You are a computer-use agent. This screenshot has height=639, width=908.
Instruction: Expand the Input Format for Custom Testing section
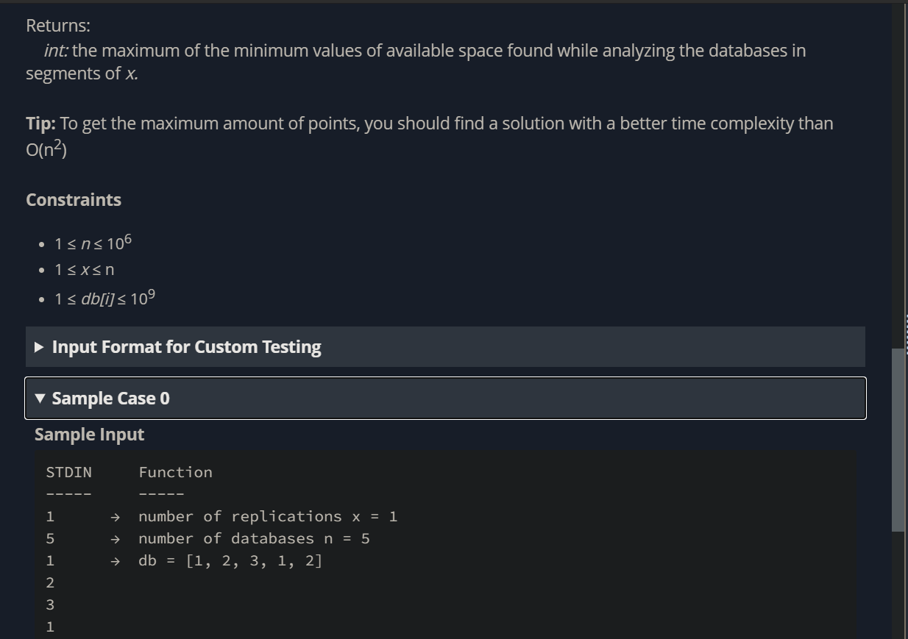[186, 347]
